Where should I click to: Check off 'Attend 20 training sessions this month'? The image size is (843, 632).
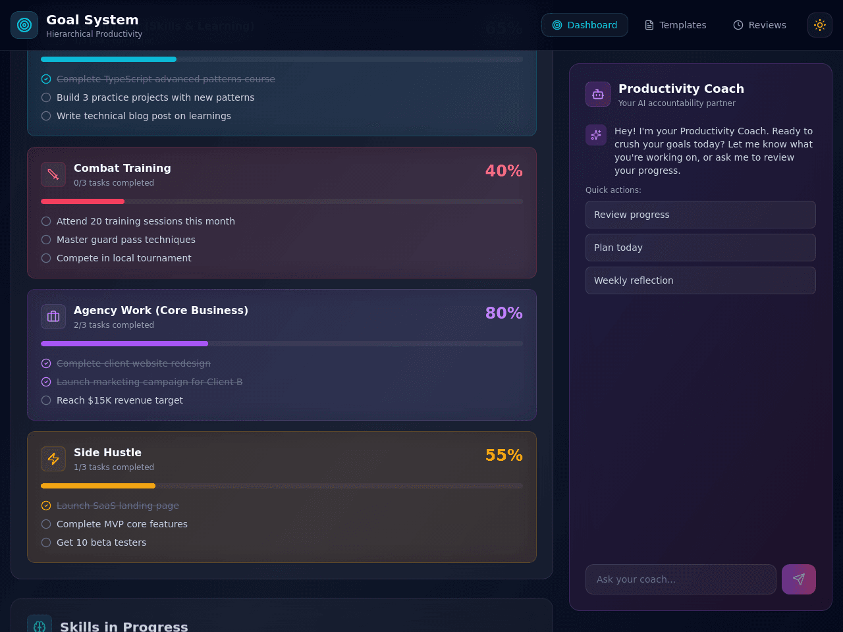[46, 221]
